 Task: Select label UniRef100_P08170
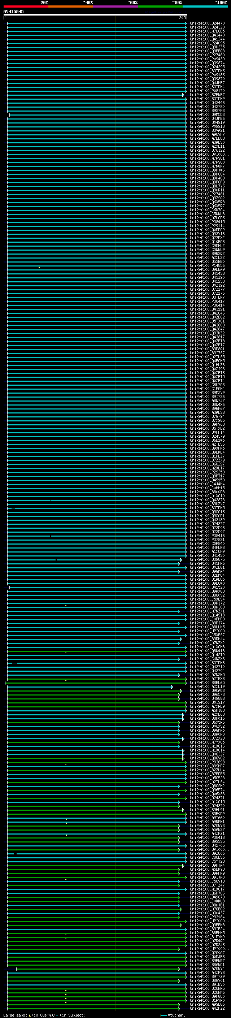[x=207, y=91]
